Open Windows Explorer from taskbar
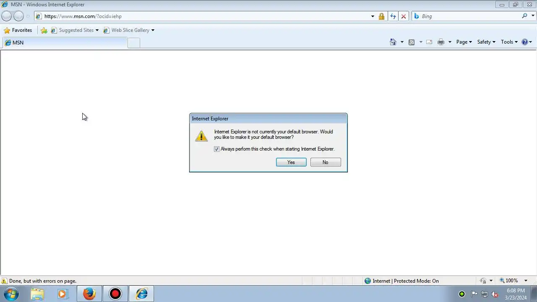 tap(37, 294)
